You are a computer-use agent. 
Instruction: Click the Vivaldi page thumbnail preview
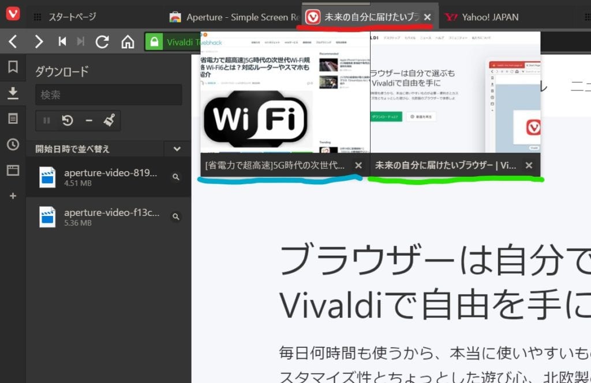[x=455, y=92]
